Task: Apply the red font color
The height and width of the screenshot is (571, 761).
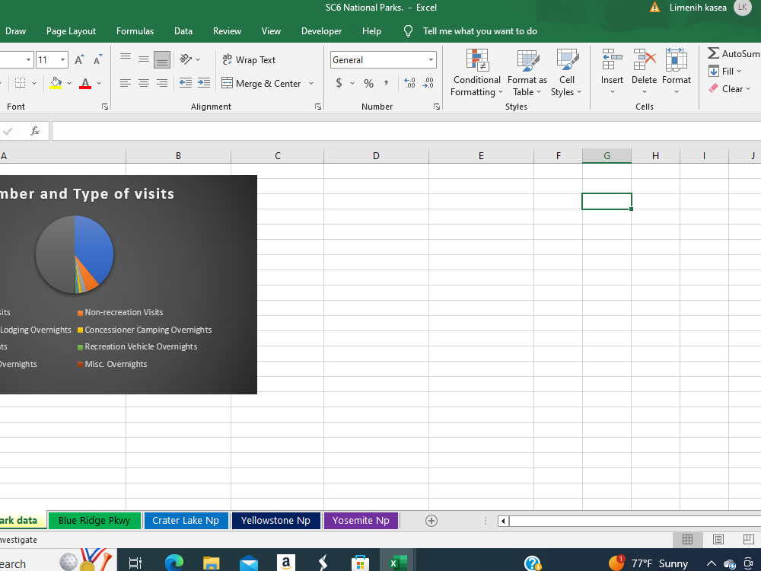Action: [x=85, y=83]
